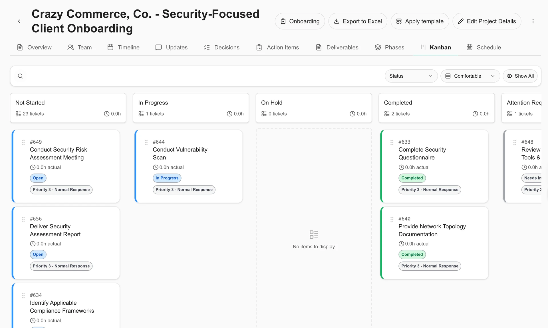Click the clock icon on ticket #644
The width and height of the screenshot is (548, 328).
coord(156,167)
